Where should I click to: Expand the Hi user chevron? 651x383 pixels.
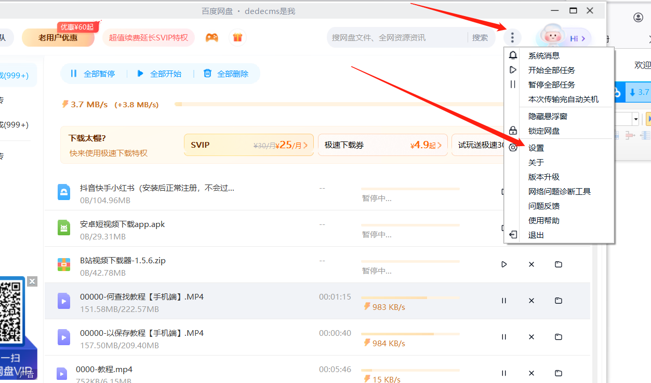point(583,38)
